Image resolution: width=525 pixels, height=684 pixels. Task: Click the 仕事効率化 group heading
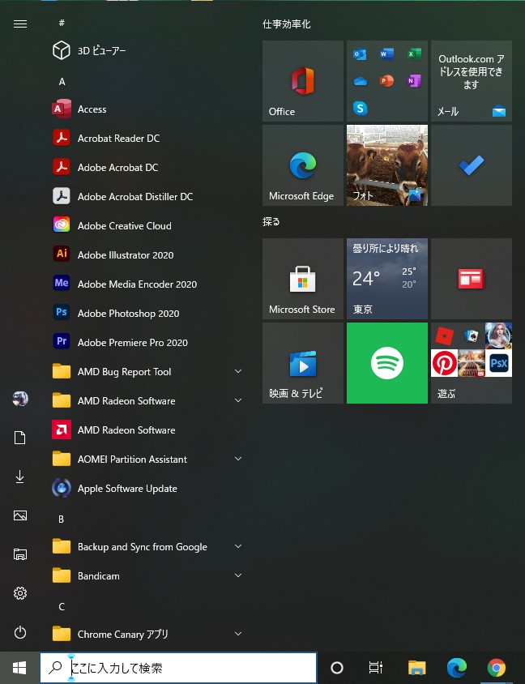[287, 24]
